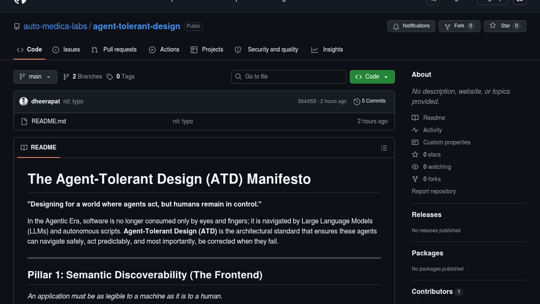Click the README outline list icon
The height and width of the screenshot is (304, 540).
point(384,148)
